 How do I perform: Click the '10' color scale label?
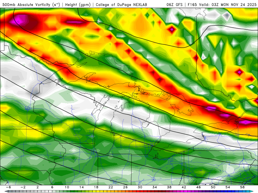(67, 187)
